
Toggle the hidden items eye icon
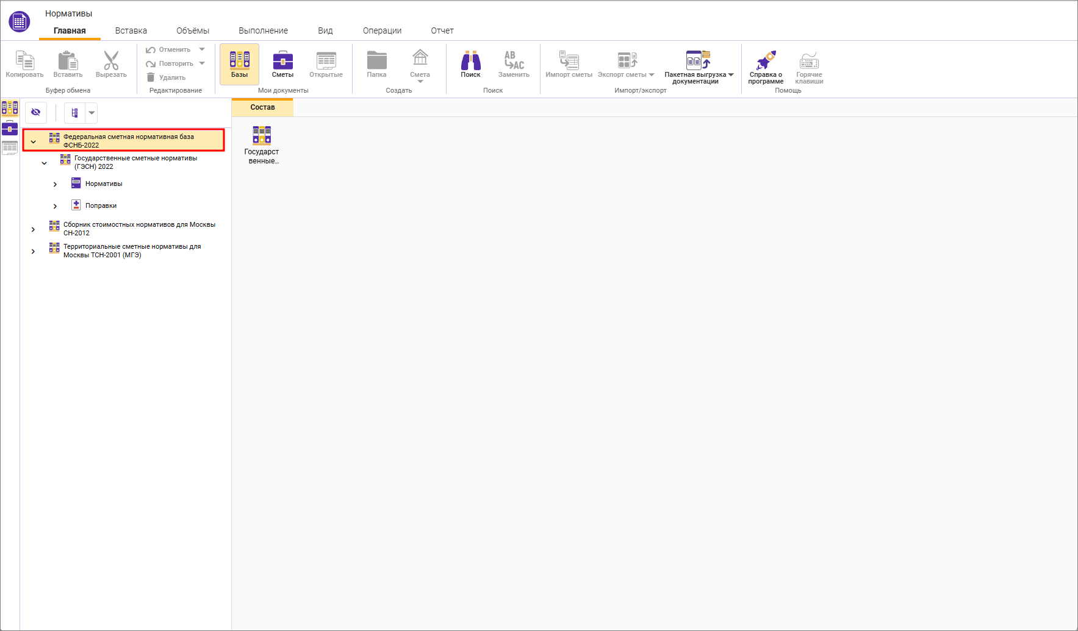[36, 113]
